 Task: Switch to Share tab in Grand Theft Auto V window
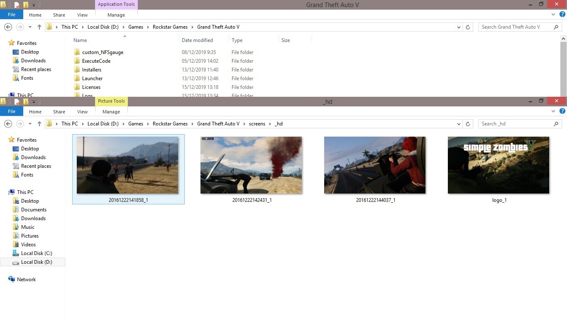pyautogui.click(x=59, y=15)
